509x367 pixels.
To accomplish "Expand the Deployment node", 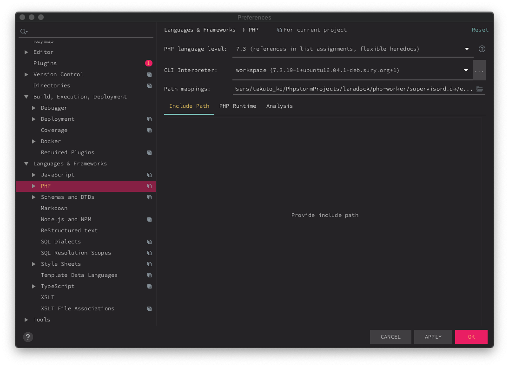I will [34, 119].
